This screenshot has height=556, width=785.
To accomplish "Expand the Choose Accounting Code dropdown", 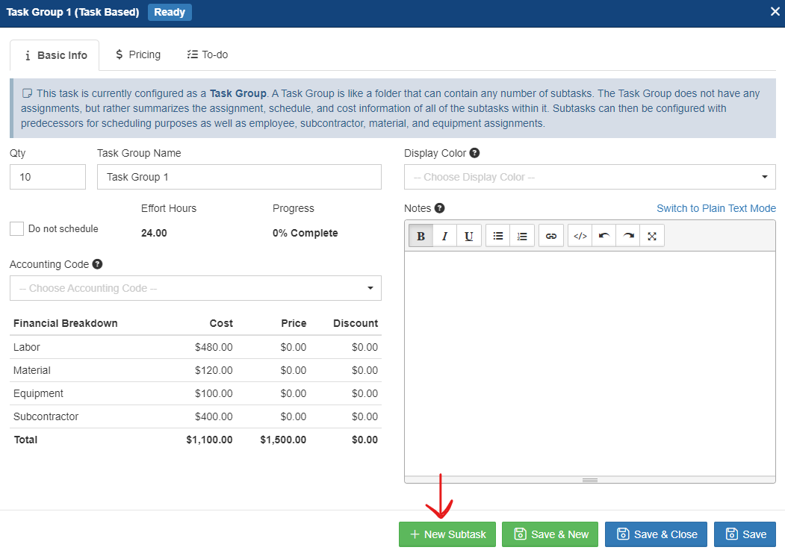I will tap(195, 288).
